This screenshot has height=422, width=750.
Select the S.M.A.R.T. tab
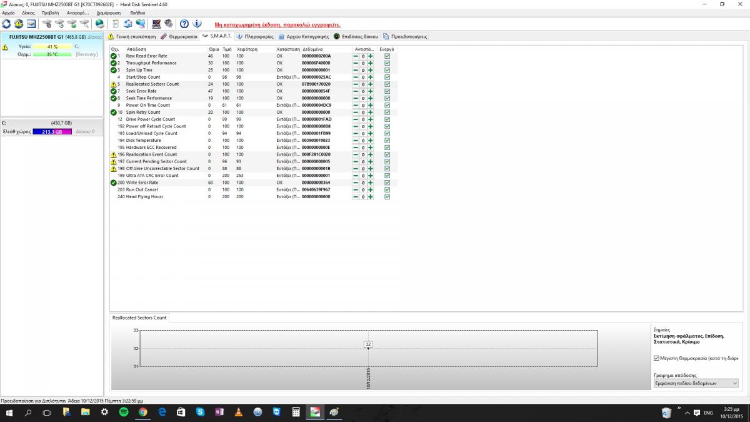pos(217,36)
